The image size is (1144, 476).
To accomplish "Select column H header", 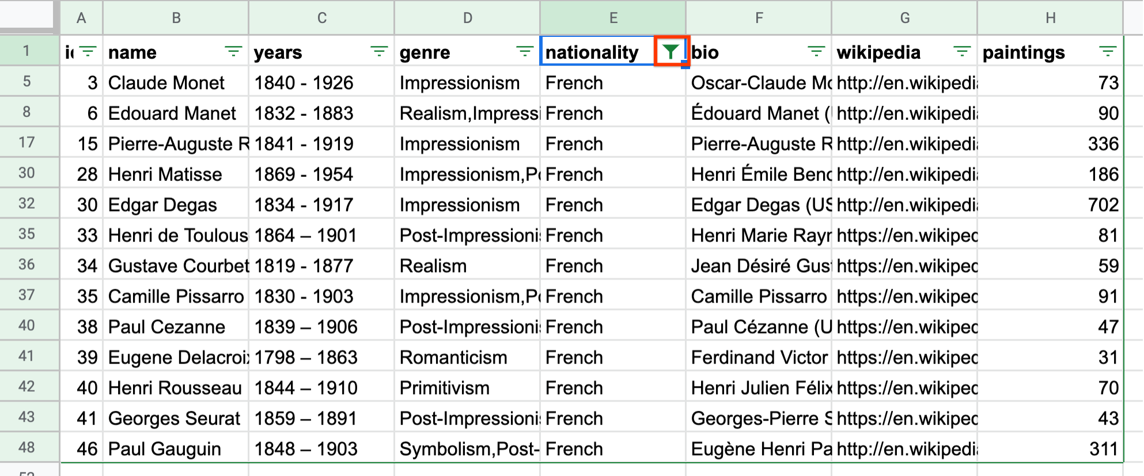I will coord(1050,18).
